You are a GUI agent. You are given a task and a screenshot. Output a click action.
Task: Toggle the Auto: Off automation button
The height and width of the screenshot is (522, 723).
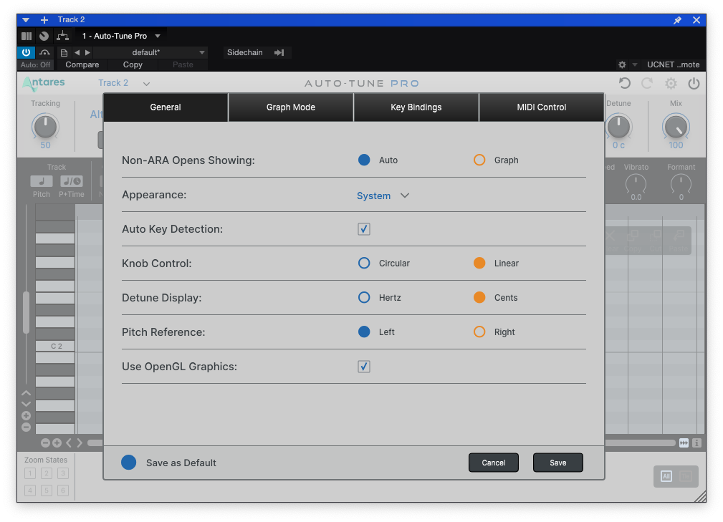36,64
